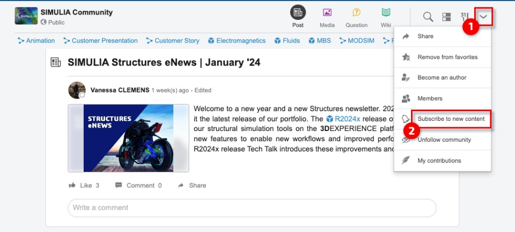Follow the R2024x link in post
The image size is (515, 232).
(343, 119)
